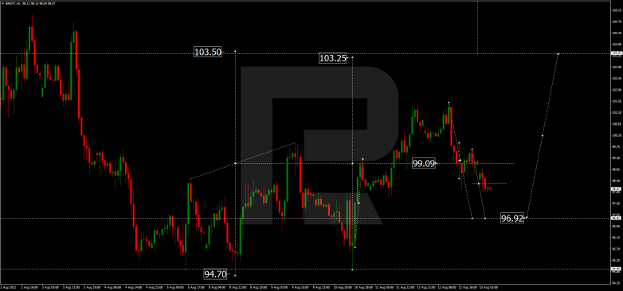This screenshot has height=291, width=623.
Task: Click the small triangle beside the chart symbol header
Action: pyautogui.click(x=2, y=3)
